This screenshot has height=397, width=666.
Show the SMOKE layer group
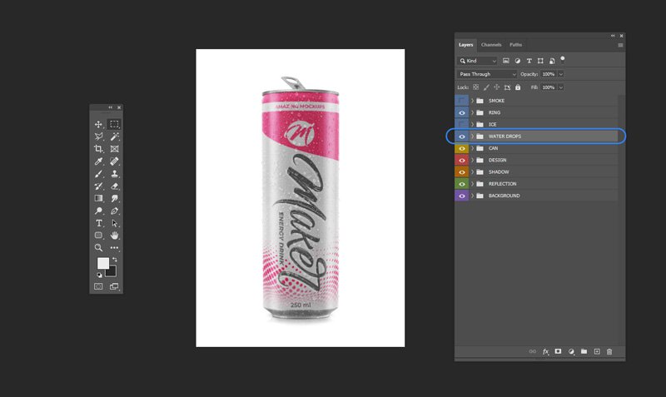(462, 101)
